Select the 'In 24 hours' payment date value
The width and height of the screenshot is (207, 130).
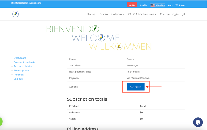[133, 72]
